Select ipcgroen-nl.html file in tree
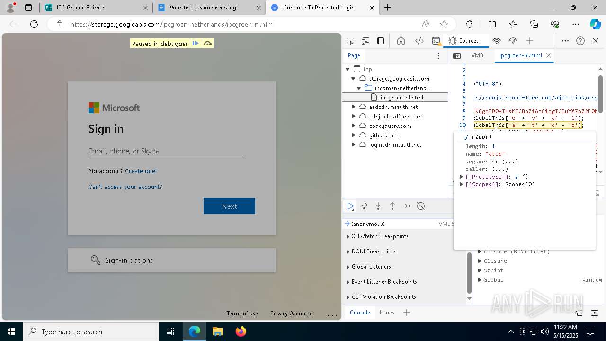 (401, 98)
